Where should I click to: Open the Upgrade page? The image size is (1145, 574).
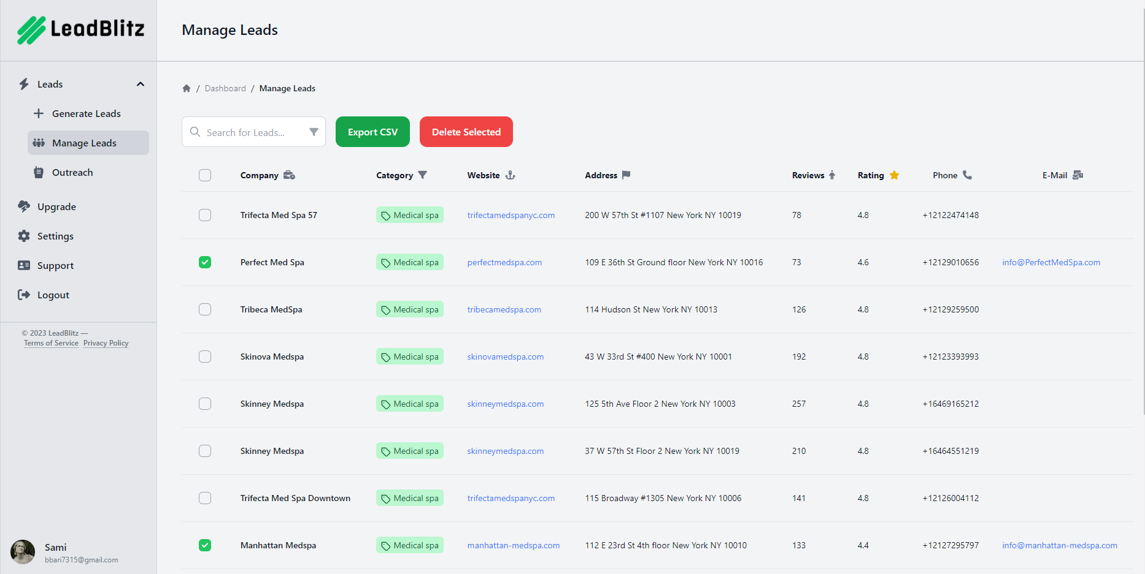(56, 206)
